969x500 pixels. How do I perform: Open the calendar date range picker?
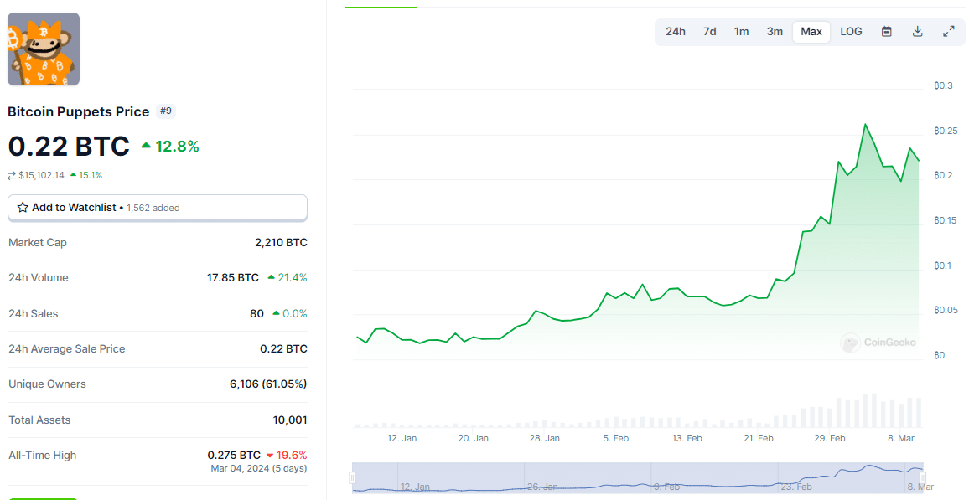click(886, 32)
